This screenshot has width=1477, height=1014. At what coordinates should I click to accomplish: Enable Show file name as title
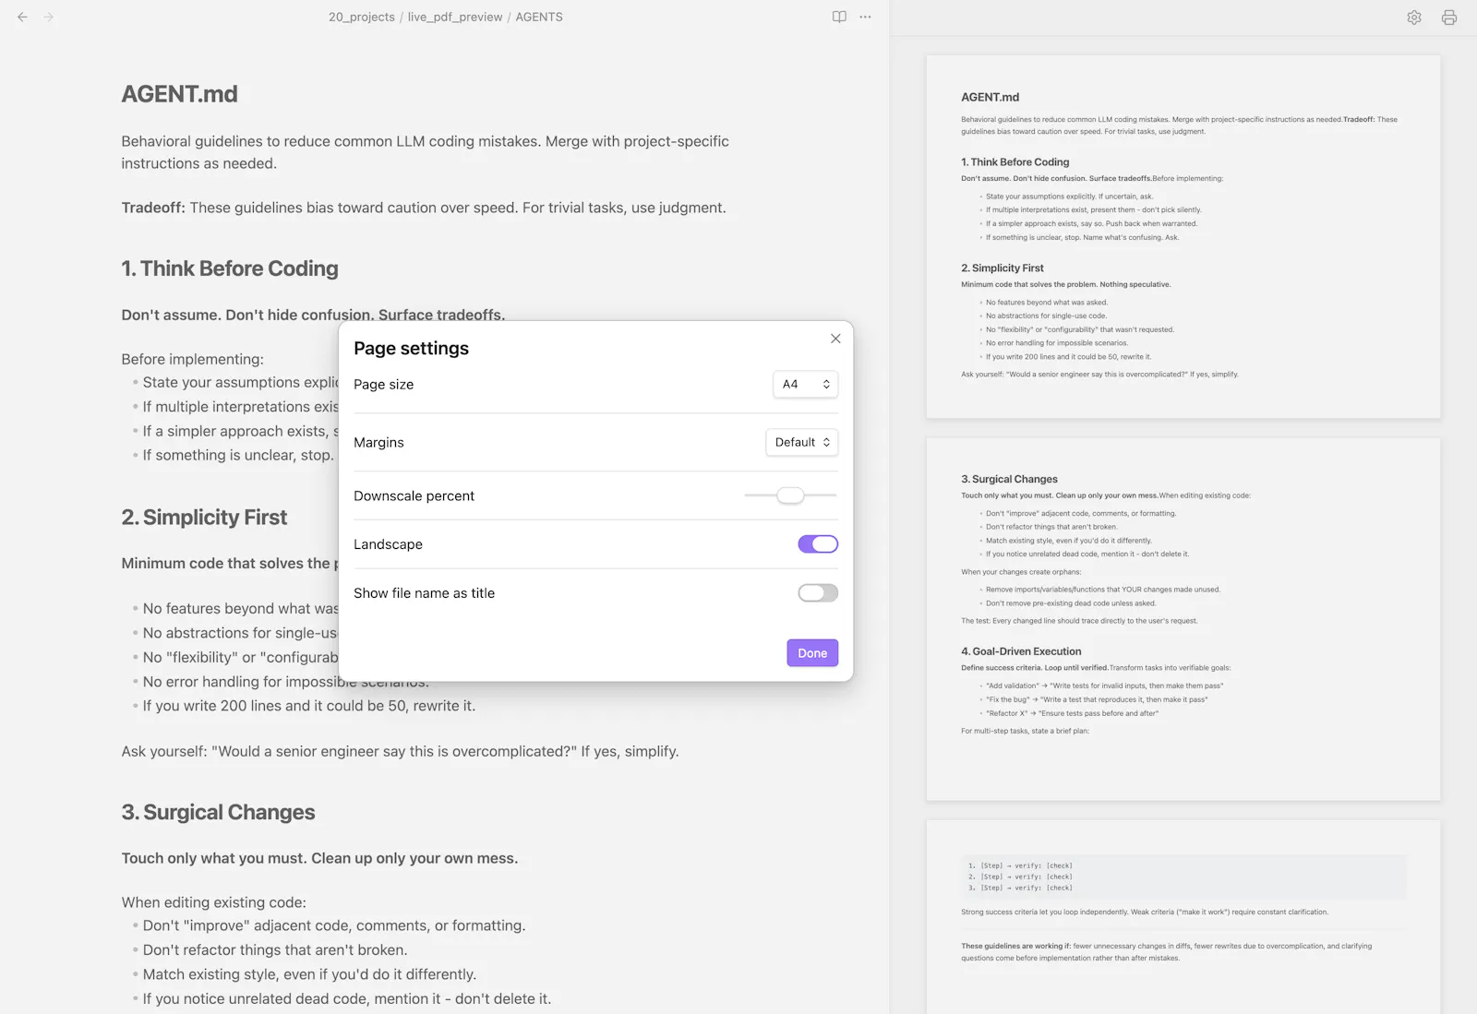(818, 593)
